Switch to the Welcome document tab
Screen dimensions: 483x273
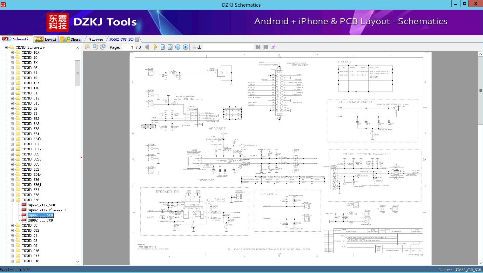(96, 39)
